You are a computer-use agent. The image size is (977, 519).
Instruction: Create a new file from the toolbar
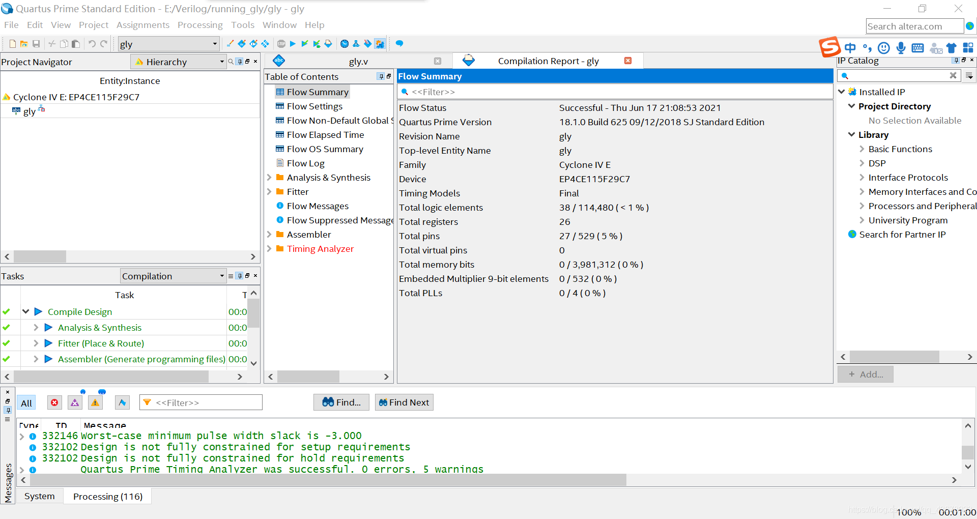tap(13, 44)
